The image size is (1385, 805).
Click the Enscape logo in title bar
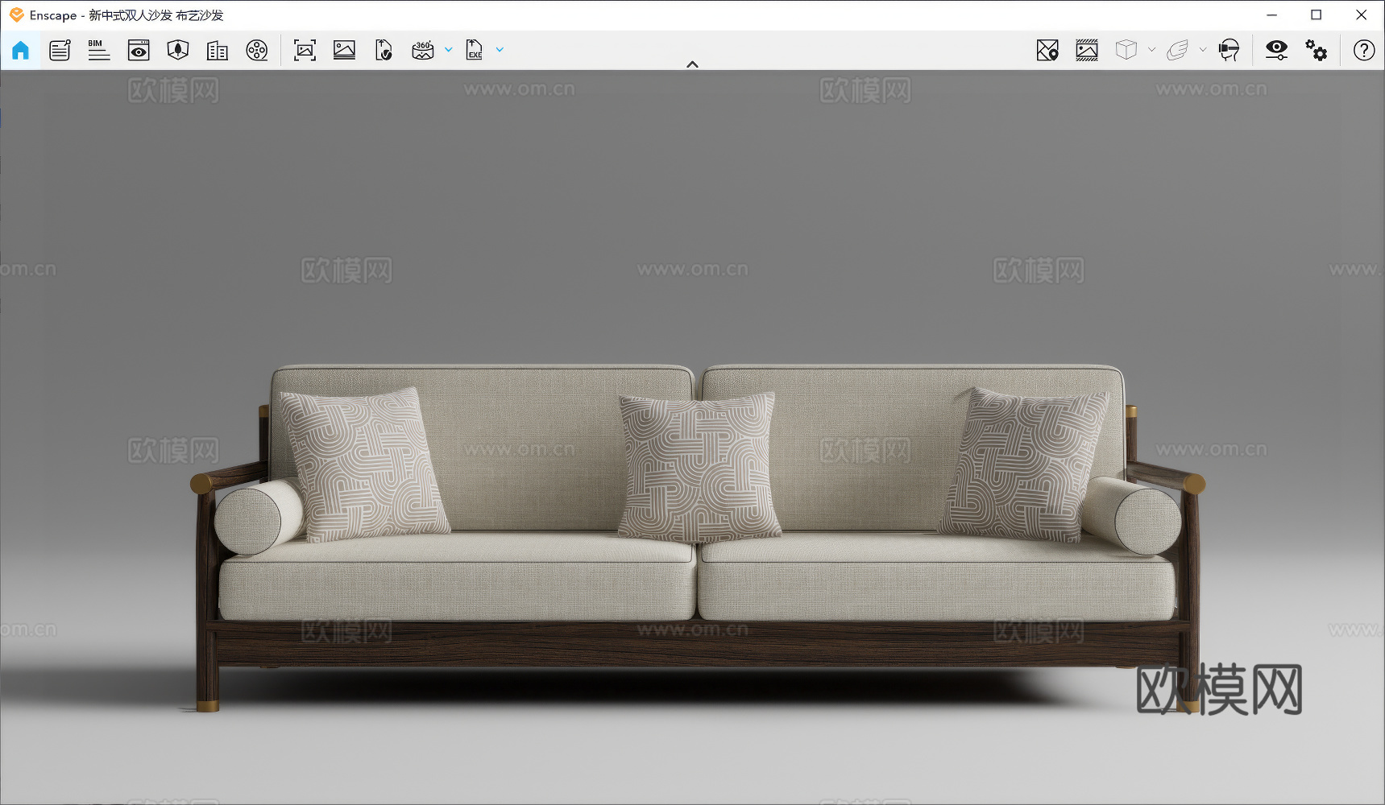[x=16, y=14]
